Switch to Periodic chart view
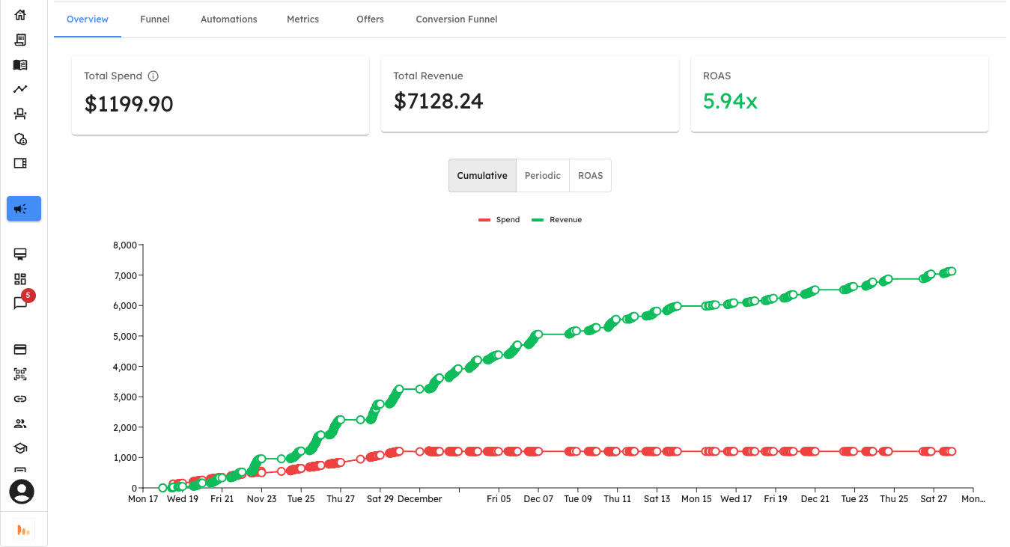The height and width of the screenshot is (547, 1010). (x=542, y=175)
